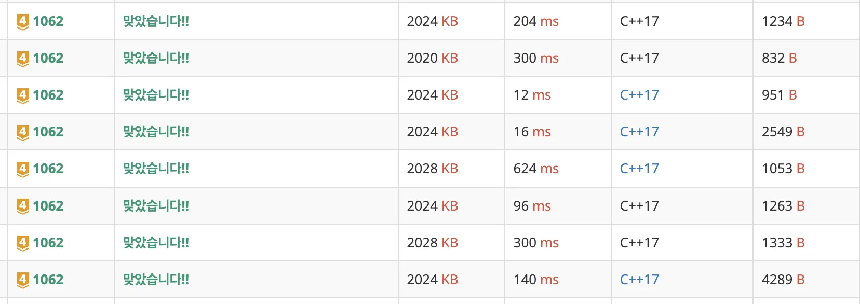Open the C++17 source link for the 12 ms submission
Image resolution: width=860 pixels, height=304 pixels.
coord(639,95)
